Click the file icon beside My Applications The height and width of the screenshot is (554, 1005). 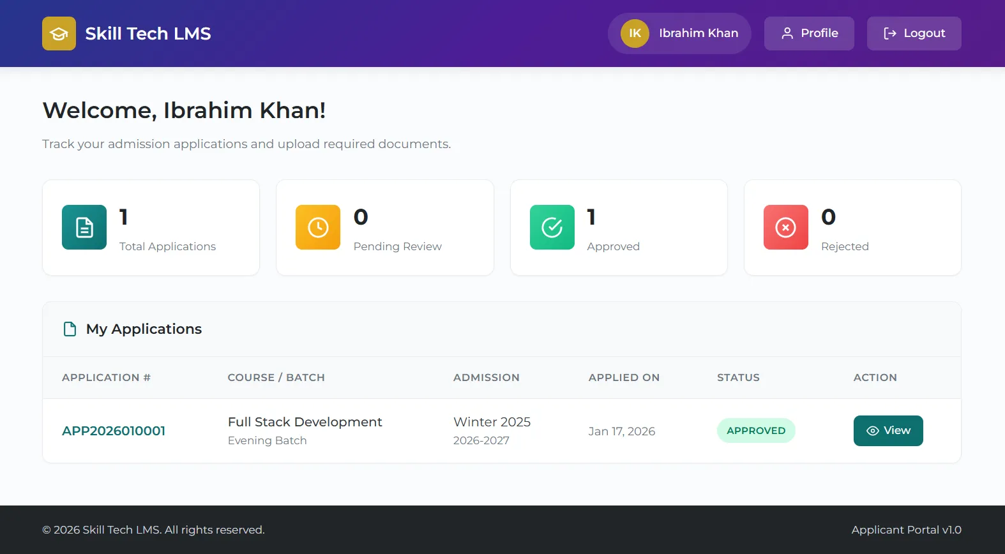(x=70, y=329)
